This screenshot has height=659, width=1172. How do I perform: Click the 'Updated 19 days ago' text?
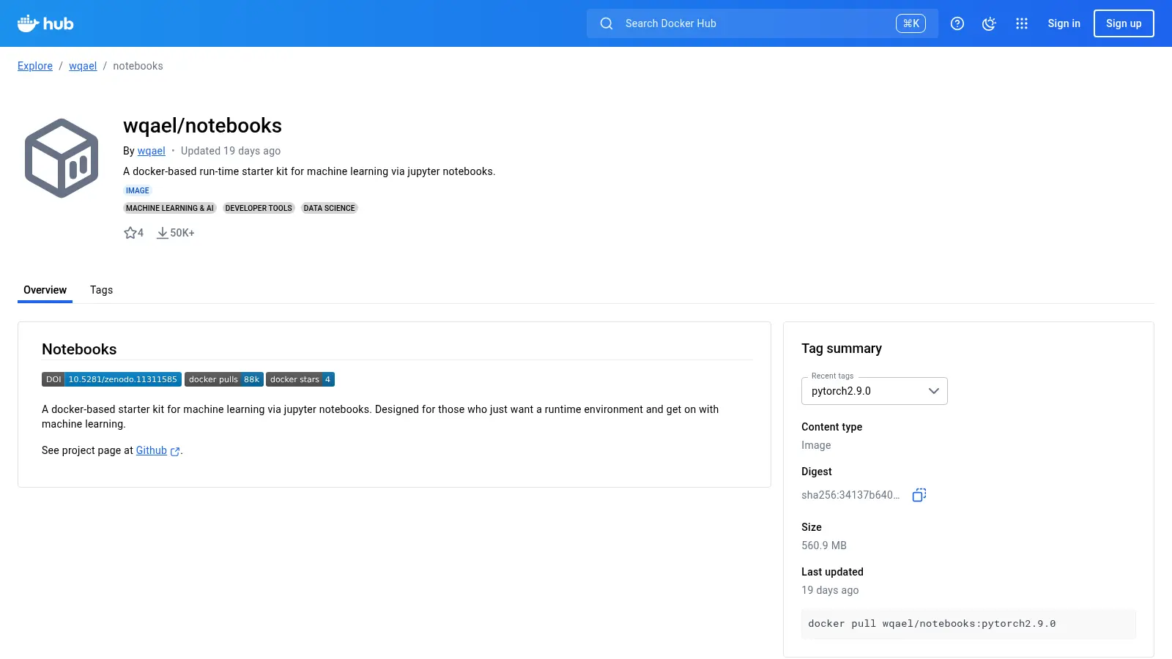[x=231, y=151]
